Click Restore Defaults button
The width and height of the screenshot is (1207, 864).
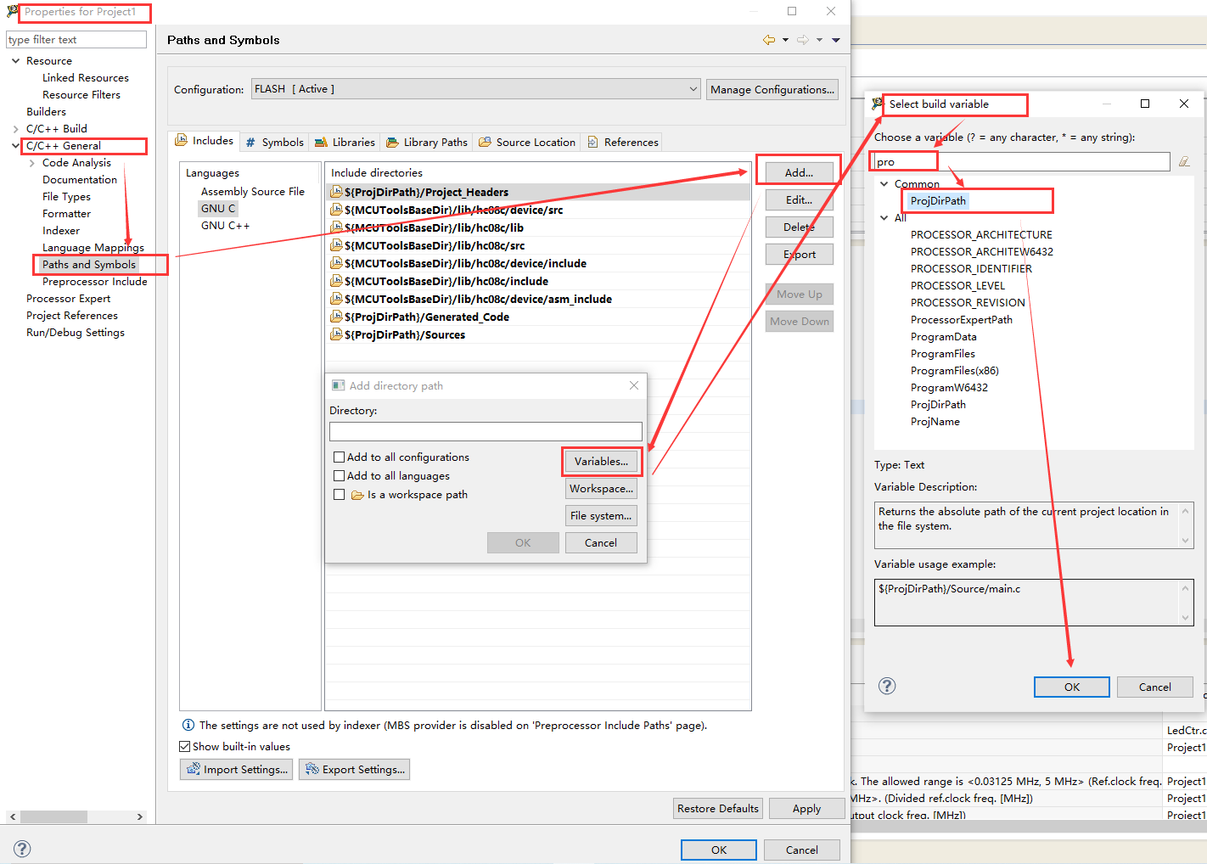(x=718, y=808)
